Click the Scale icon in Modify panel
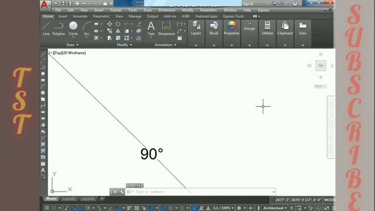The height and width of the screenshot is (211, 375). 118,38
